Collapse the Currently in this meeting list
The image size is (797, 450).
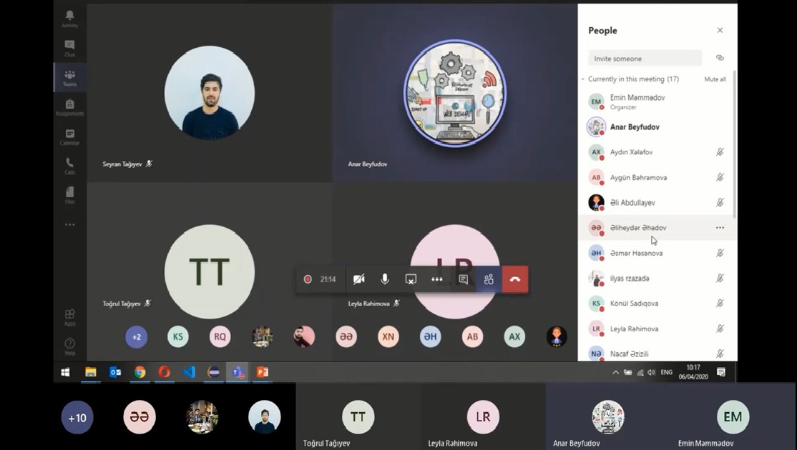pyautogui.click(x=583, y=79)
